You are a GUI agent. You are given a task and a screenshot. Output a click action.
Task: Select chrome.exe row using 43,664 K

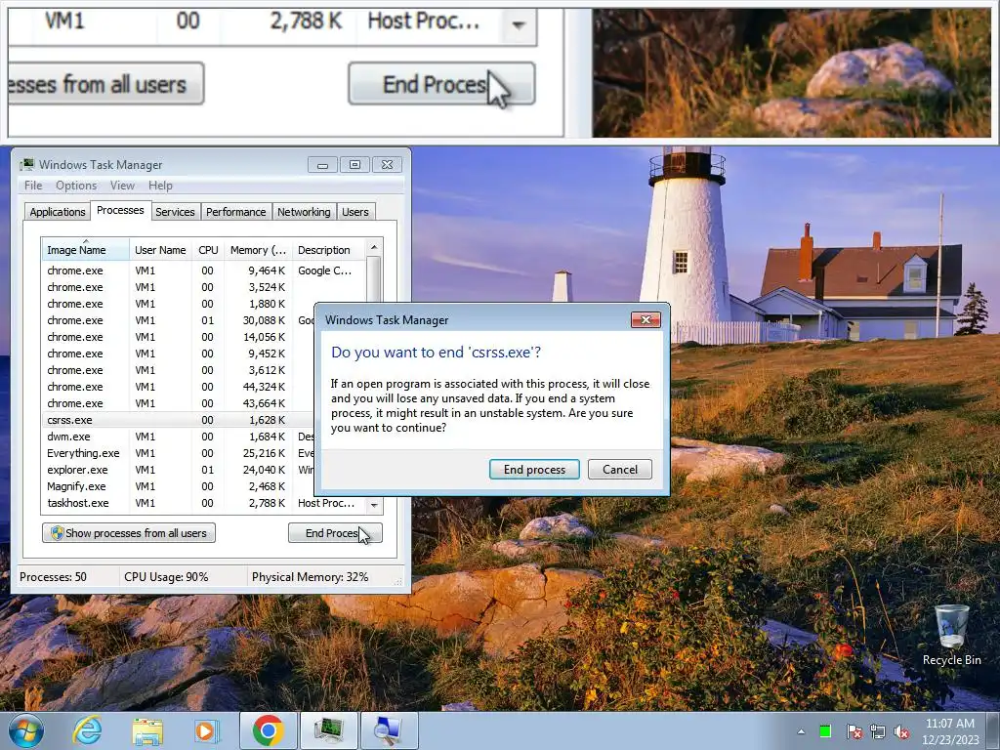click(x=179, y=403)
